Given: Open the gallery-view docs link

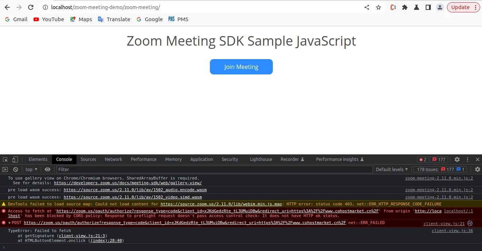Looking at the screenshot, I should (x=128, y=183).
